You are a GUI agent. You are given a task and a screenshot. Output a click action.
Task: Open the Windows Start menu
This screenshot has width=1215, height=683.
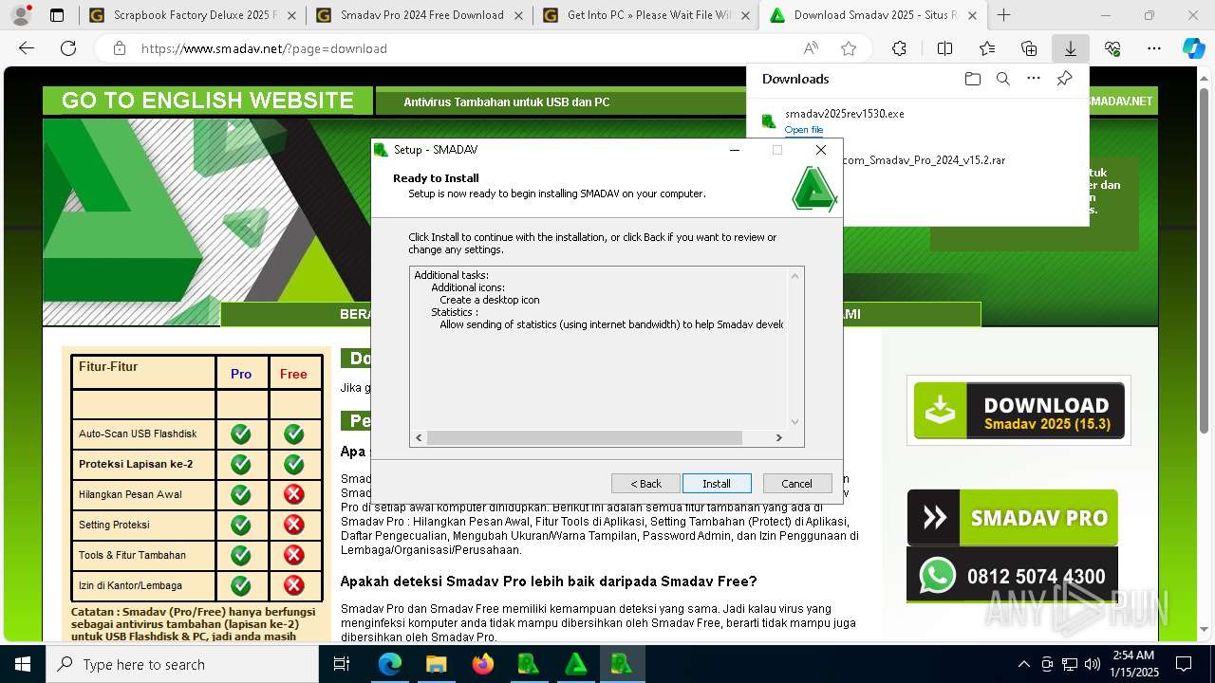click(x=23, y=664)
